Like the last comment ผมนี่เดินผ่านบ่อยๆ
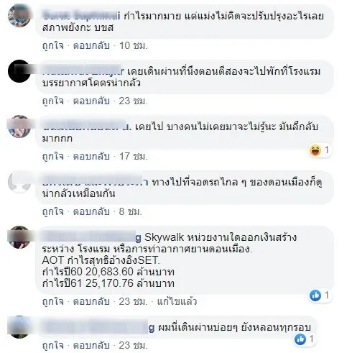 click(53, 345)
